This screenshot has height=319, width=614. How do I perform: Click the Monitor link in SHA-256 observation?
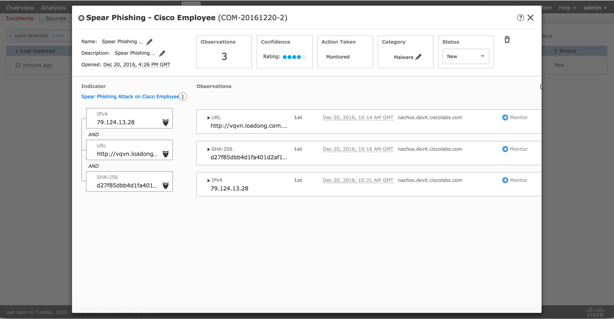[519, 149]
